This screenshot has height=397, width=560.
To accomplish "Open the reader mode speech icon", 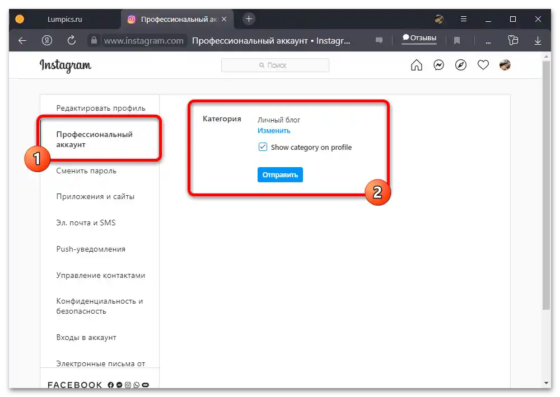I will coord(379,40).
